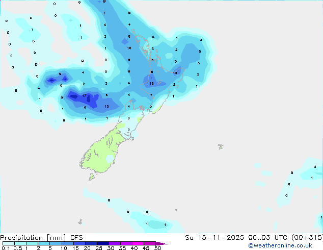Viewport: 323px width, 250px height.
Task: Pick the 45–50 mm legend color box
Action: coord(150,243)
